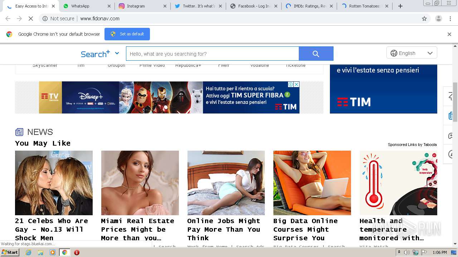Screen dimensions: 458x257
Task: Open the Vodafone shortcut link
Action: click(260, 66)
